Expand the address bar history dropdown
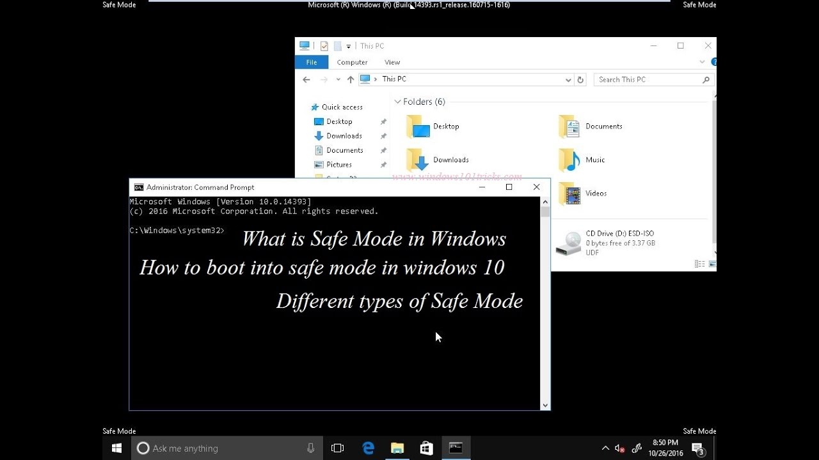Screen dimensions: 819x460 [x=568, y=80]
